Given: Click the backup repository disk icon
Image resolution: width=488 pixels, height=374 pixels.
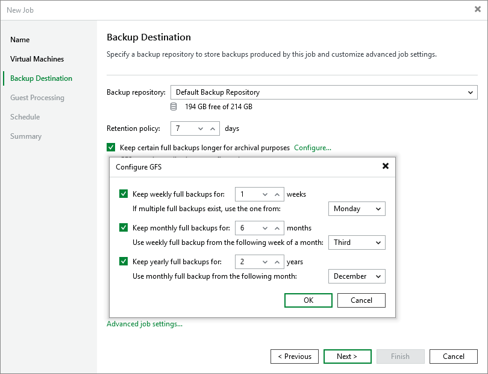Looking at the screenshot, I should point(174,106).
